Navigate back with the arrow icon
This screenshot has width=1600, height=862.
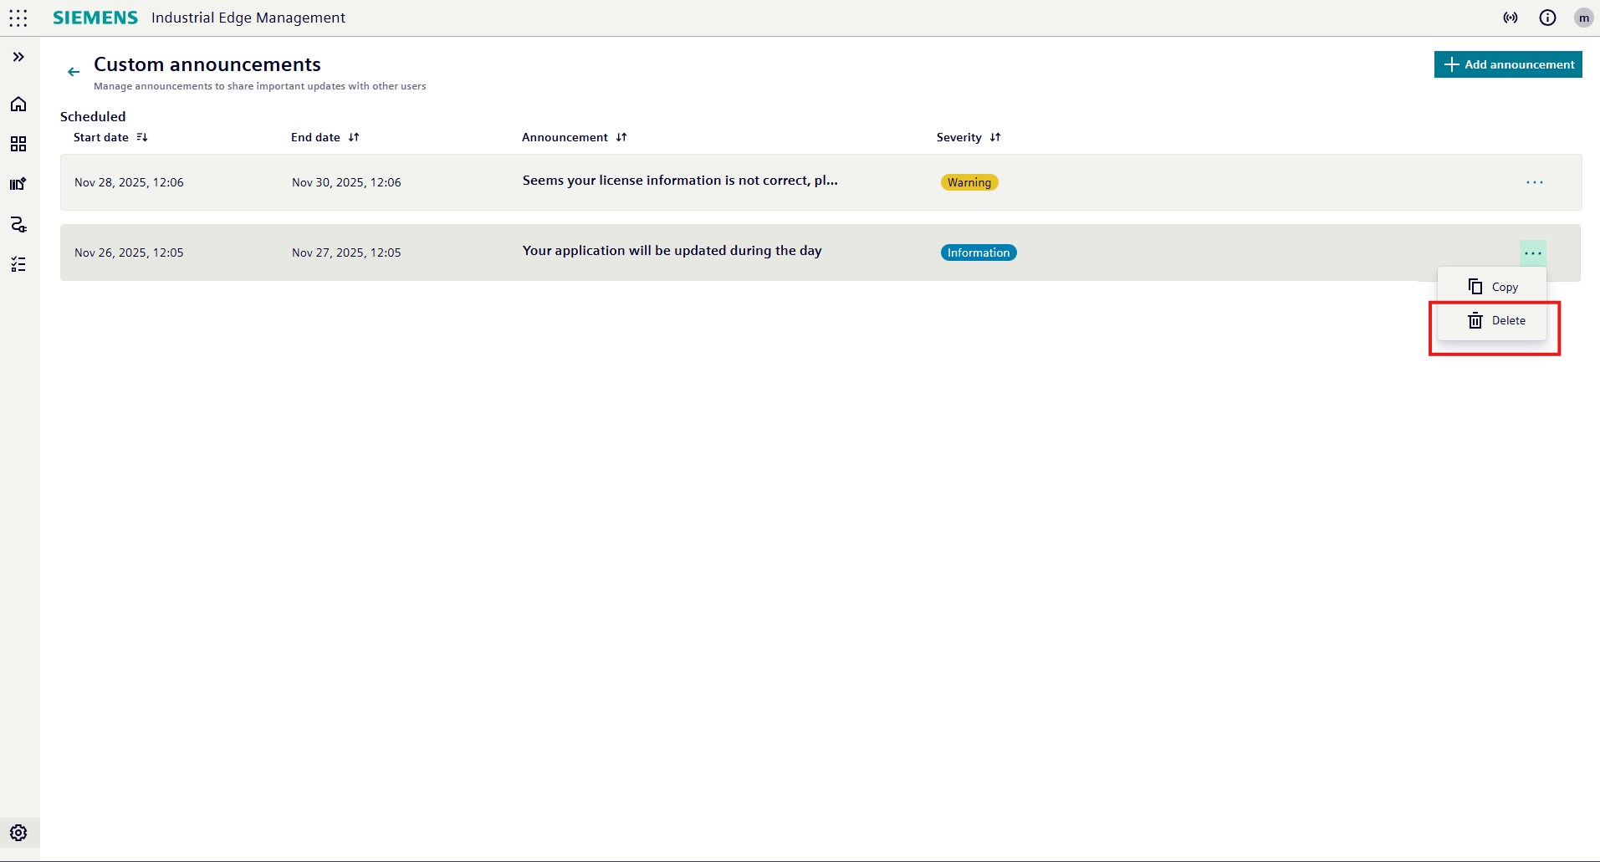click(x=74, y=72)
